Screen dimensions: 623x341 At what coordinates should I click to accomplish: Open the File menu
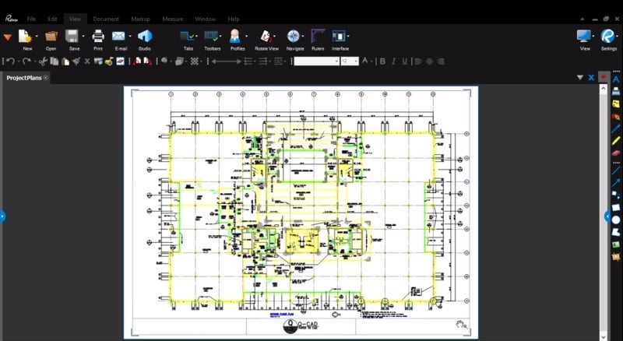coord(31,19)
